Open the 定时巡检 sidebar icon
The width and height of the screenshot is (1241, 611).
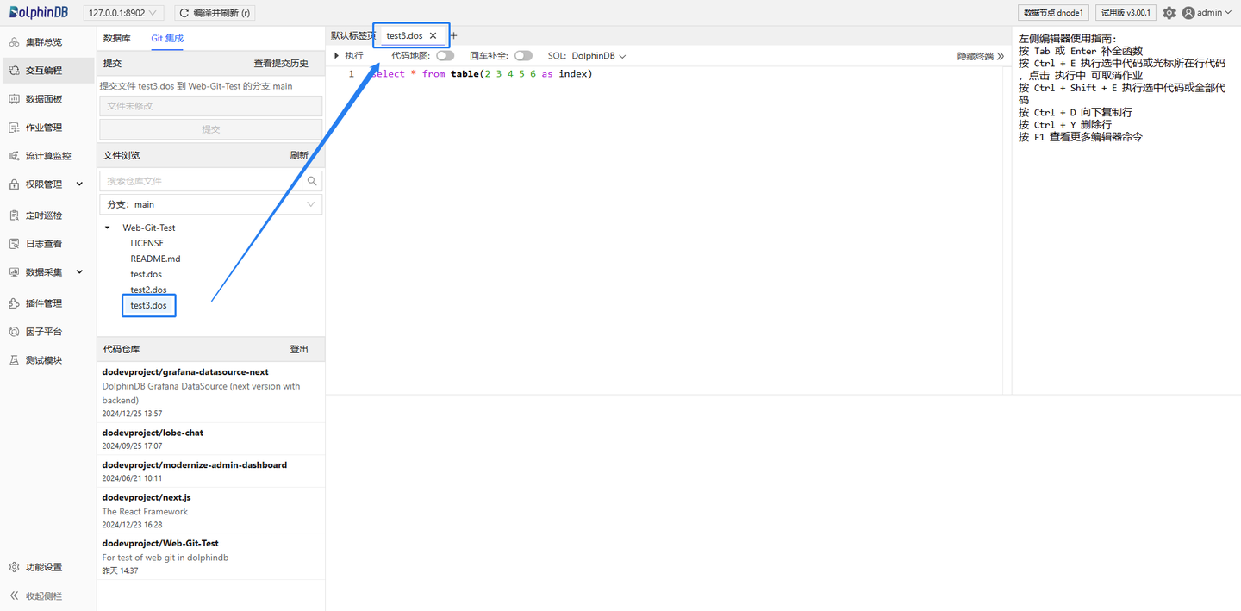(x=14, y=215)
